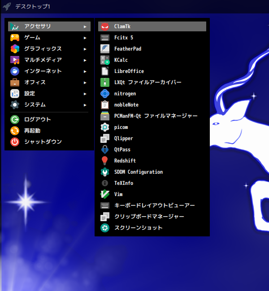Click the キーボードレイアウトビューアー keyboard icon
The width and height of the screenshot is (269, 291).
click(x=105, y=205)
